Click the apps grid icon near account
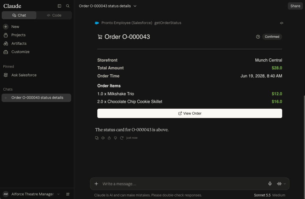The height and width of the screenshot is (199, 305). [x=68, y=194]
